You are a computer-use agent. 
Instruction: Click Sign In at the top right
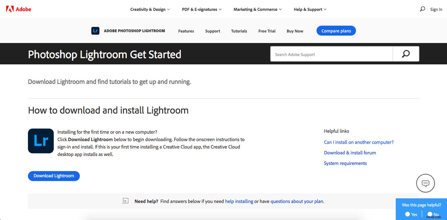[436, 10]
